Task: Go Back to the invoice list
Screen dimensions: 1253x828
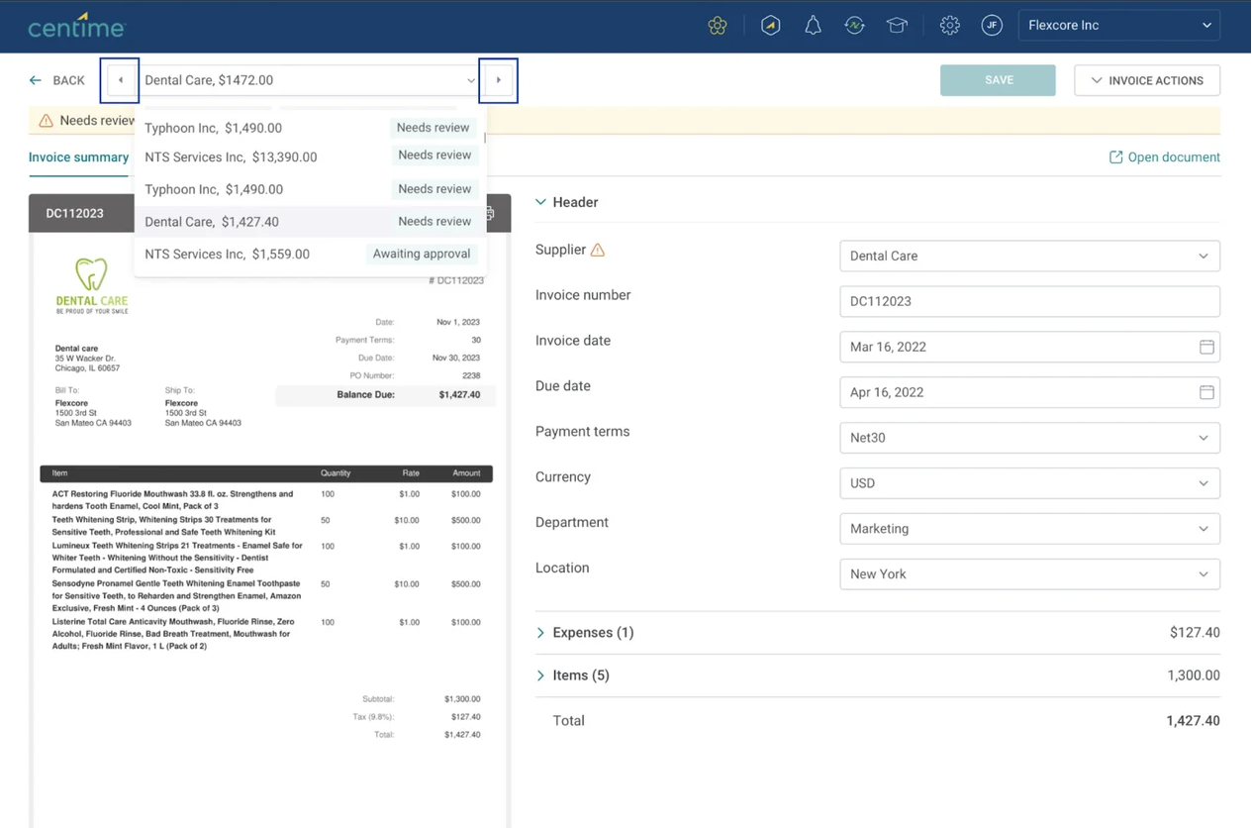Action: coord(57,80)
